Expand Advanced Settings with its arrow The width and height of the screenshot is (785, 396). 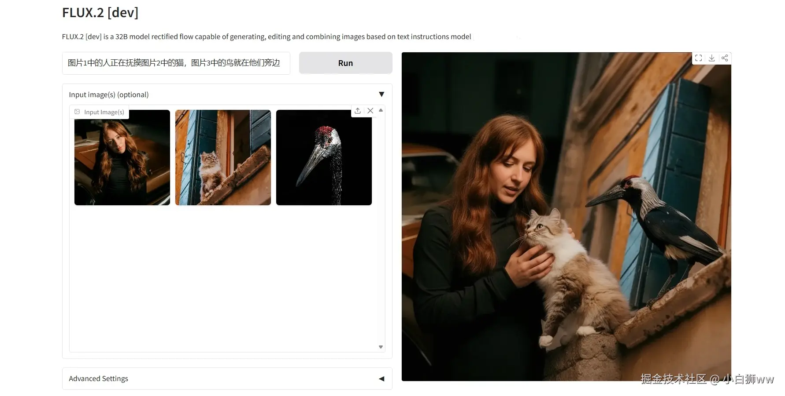[381, 379]
